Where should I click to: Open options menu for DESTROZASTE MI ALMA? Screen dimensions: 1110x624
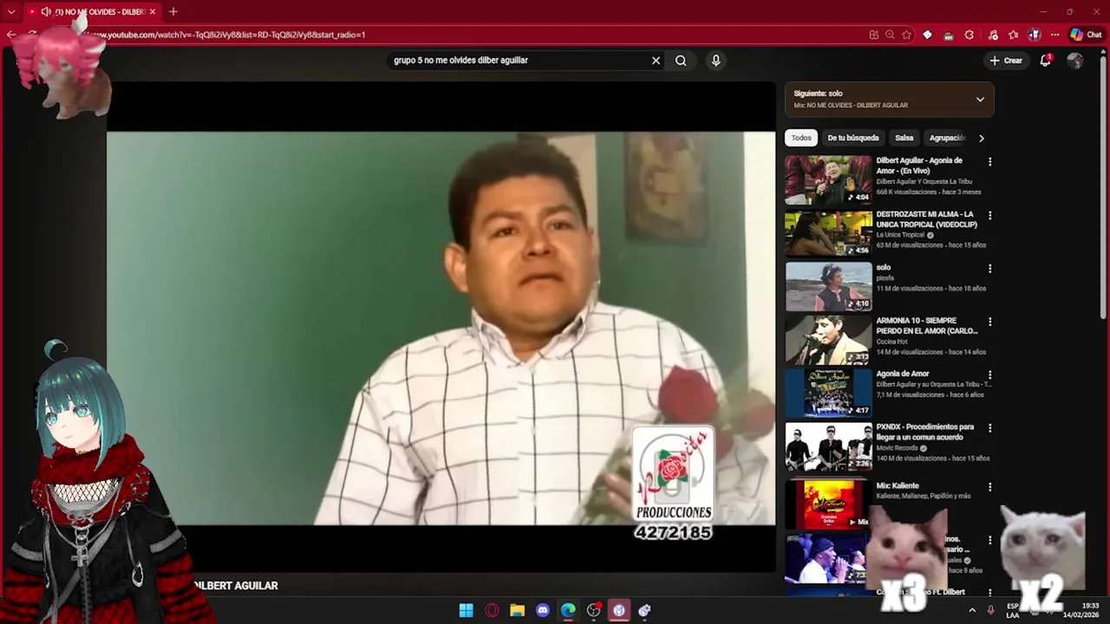pyautogui.click(x=989, y=216)
